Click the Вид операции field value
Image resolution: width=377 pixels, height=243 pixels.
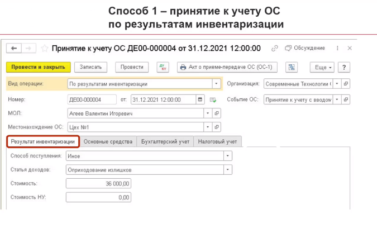(140, 84)
